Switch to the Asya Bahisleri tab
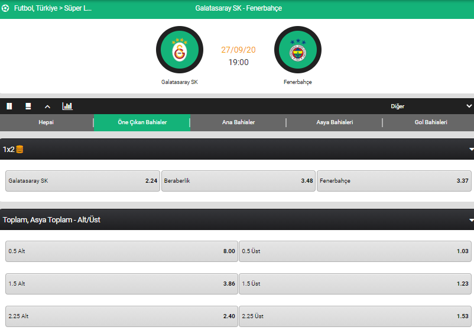This screenshot has height=330, width=474. click(x=335, y=122)
